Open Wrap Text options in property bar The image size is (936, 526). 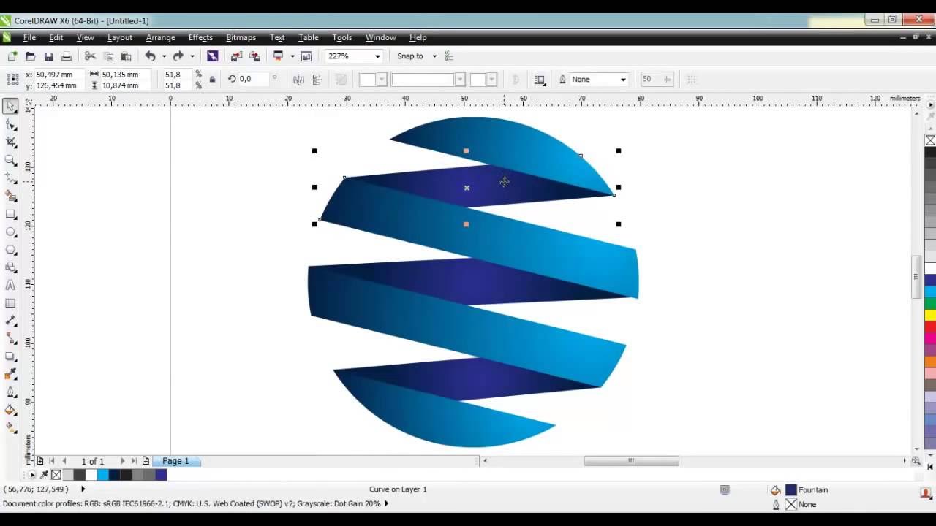540,79
